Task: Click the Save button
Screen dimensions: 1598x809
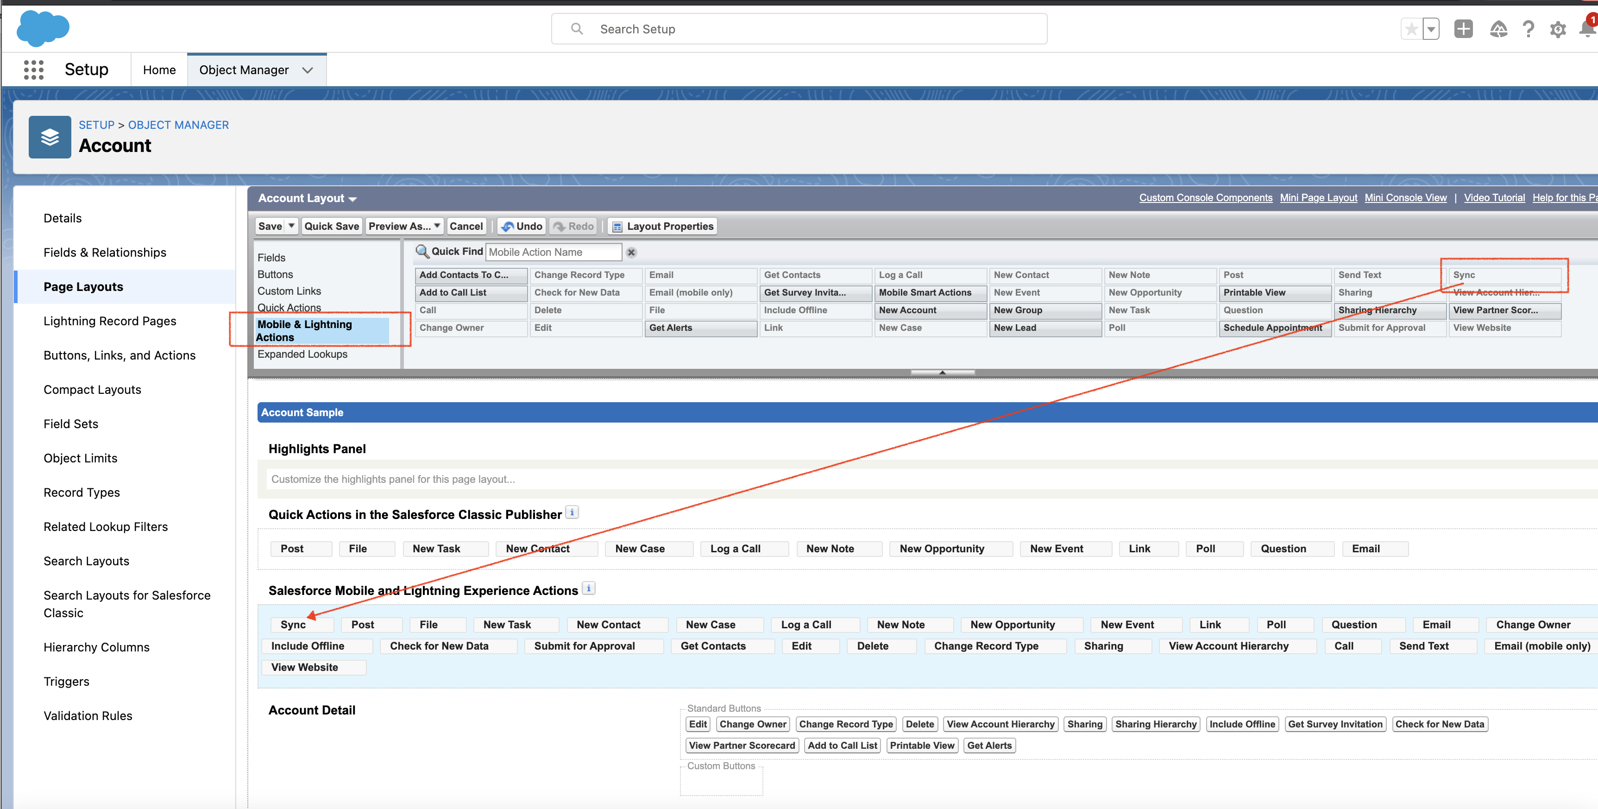Action: coord(270,226)
